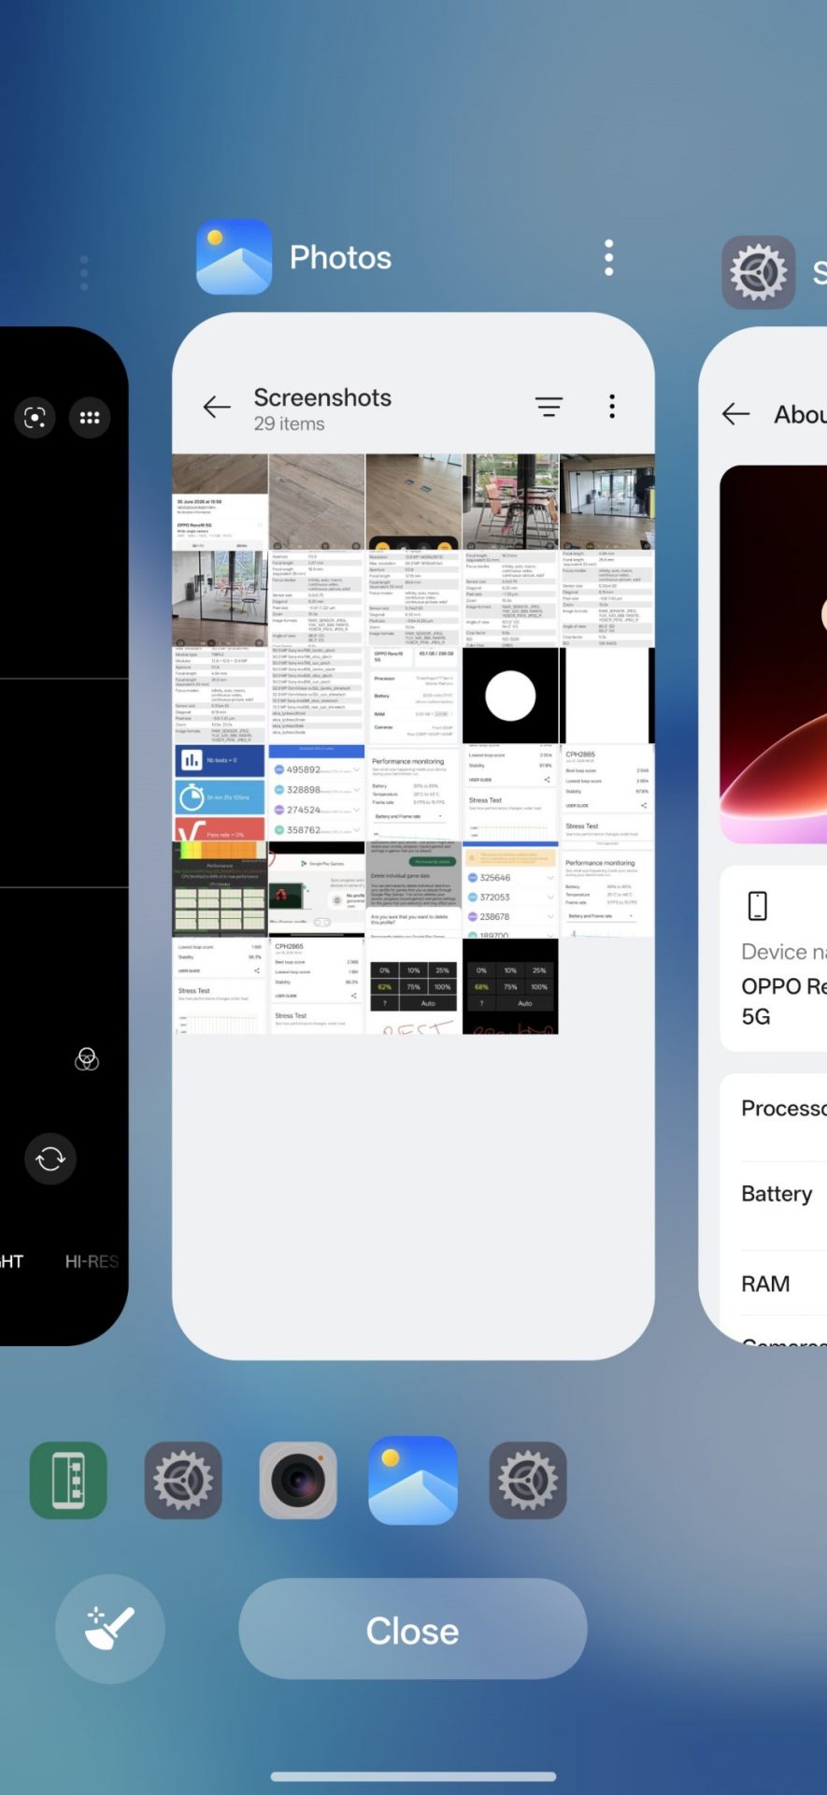
Task: Tap the back arrow in the About device card
Action: coord(736,414)
